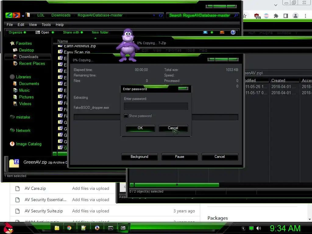Image resolution: width=312 pixels, height=234 pixels.
Task: Select Network in the navigation pane
Action: [23, 130]
